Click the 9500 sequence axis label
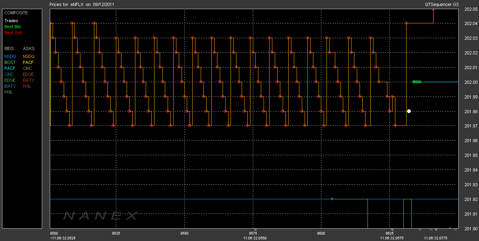Viewport: 479px width, 241px height. (x=54, y=233)
